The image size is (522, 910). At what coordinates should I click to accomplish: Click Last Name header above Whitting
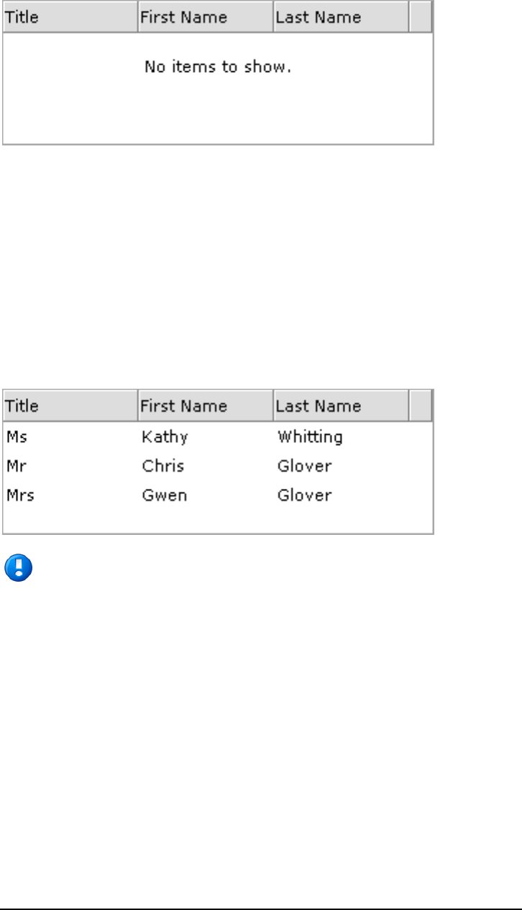click(x=341, y=406)
